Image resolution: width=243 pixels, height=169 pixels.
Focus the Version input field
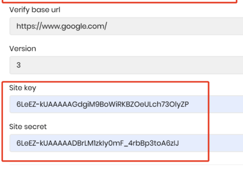126,65
